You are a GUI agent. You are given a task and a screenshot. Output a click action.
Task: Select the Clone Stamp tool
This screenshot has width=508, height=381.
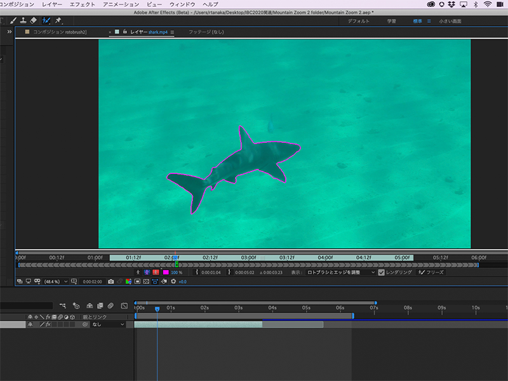coord(22,21)
